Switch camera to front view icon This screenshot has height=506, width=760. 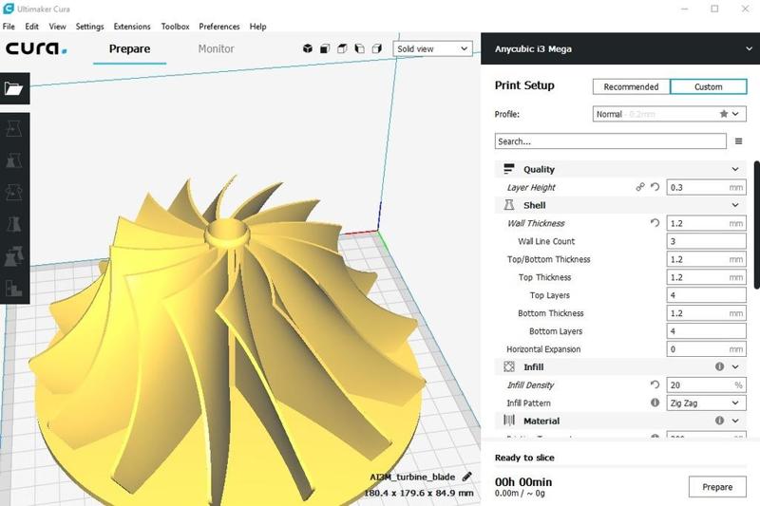point(325,48)
